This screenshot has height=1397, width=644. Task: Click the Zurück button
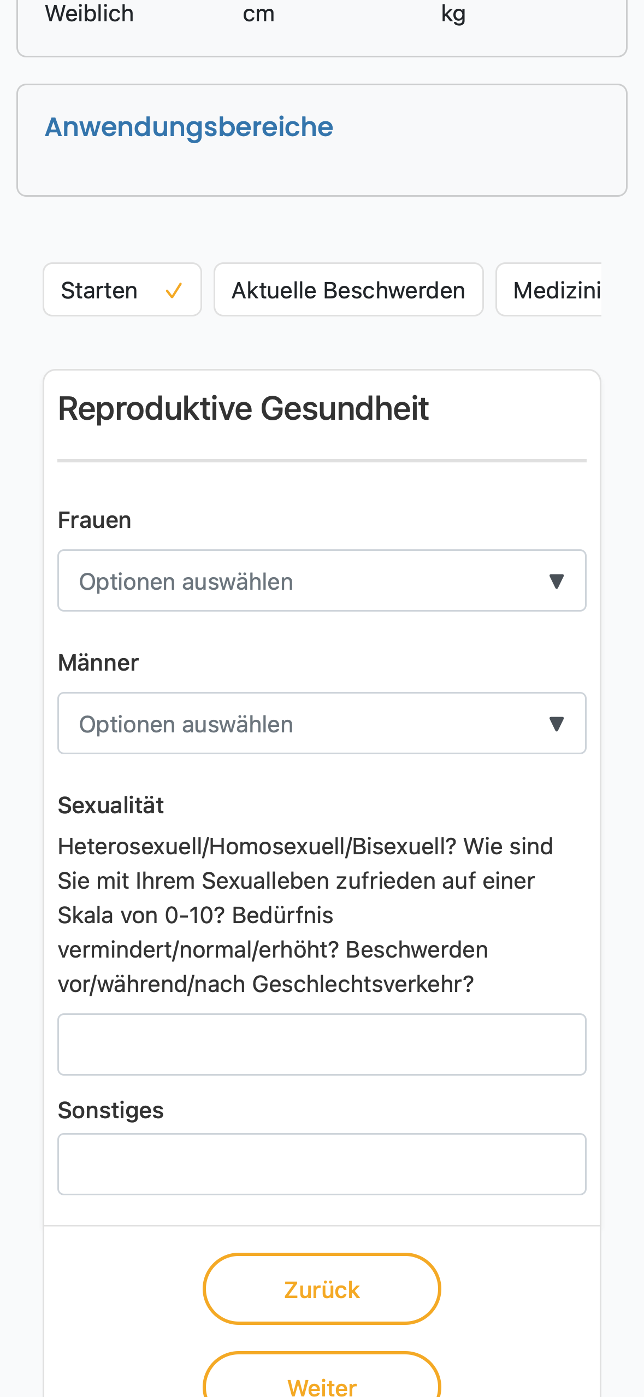tap(322, 1289)
